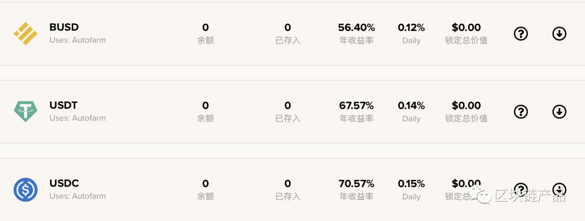Select the USDC vault name
Viewport: 585px width, 221px height.
[64, 183]
